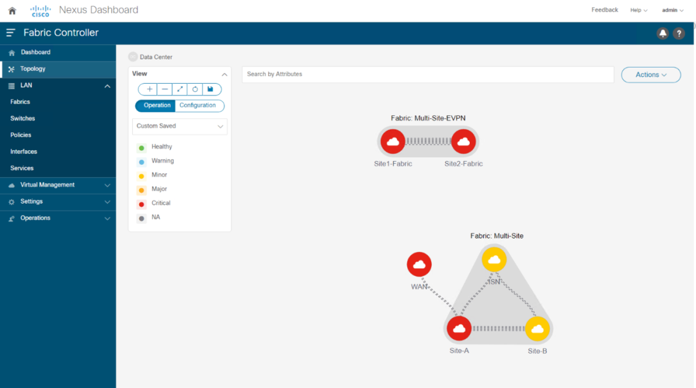Click the Topology icon in sidebar
The height and width of the screenshot is (388, 696).
coord(11,69)
